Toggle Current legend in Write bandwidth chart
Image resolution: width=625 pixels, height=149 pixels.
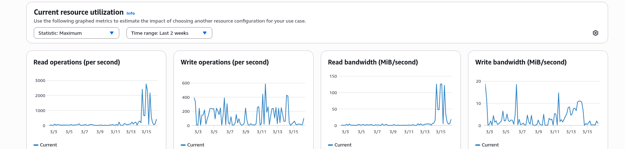(487, 145)
